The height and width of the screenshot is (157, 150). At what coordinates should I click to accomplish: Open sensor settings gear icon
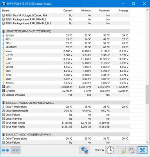tap(132, 150)
